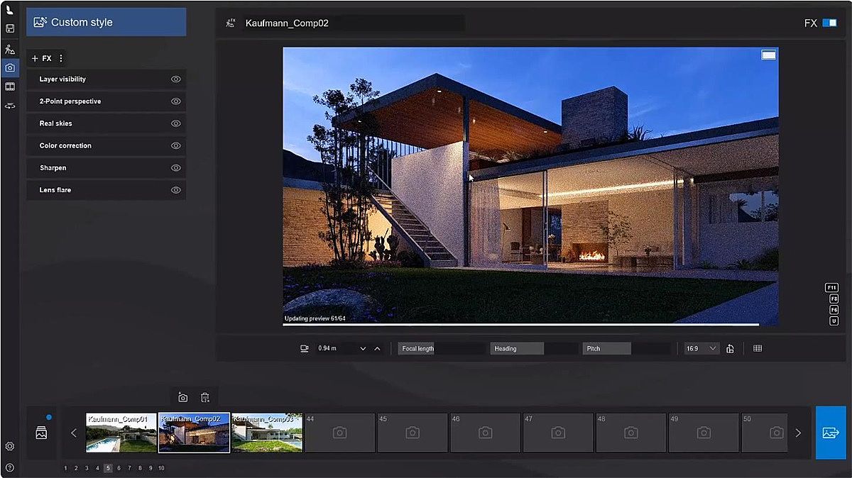Viewport: 852px width, 478px height.
Task: Open the 360 Panorama mode icon
Action: pyautogui.click(x=9, y=106)
